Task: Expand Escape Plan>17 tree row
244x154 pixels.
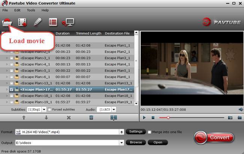Action: click(7, 89)
